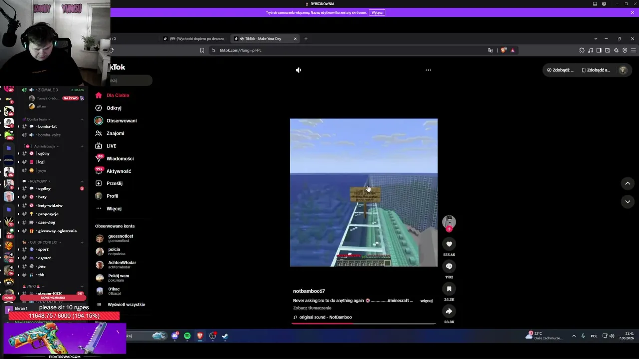Go to Obserwowani in TikTok sidebar

(116, 121)
